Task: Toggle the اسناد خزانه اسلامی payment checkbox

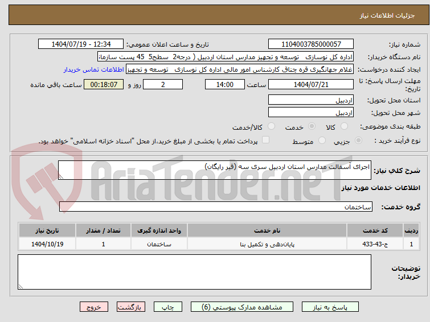Action: [x=265, y=140]
